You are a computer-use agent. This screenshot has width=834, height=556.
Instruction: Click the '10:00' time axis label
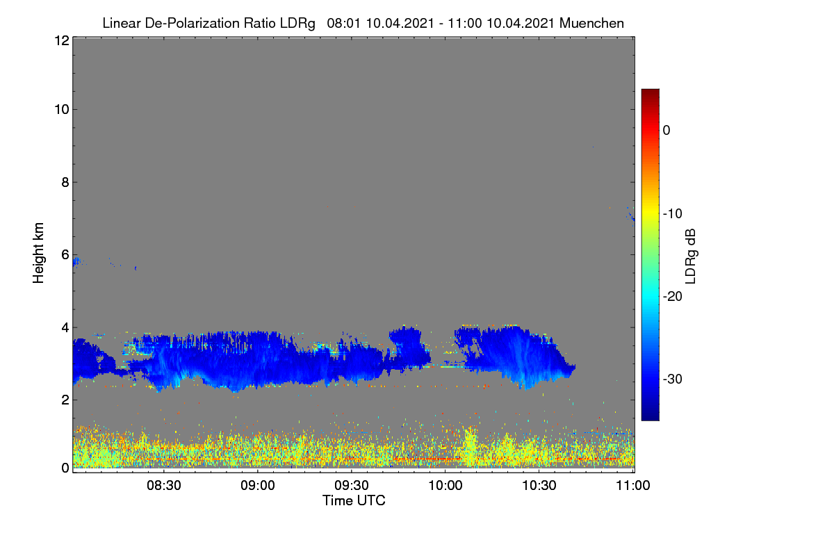[x=445, y=486]
